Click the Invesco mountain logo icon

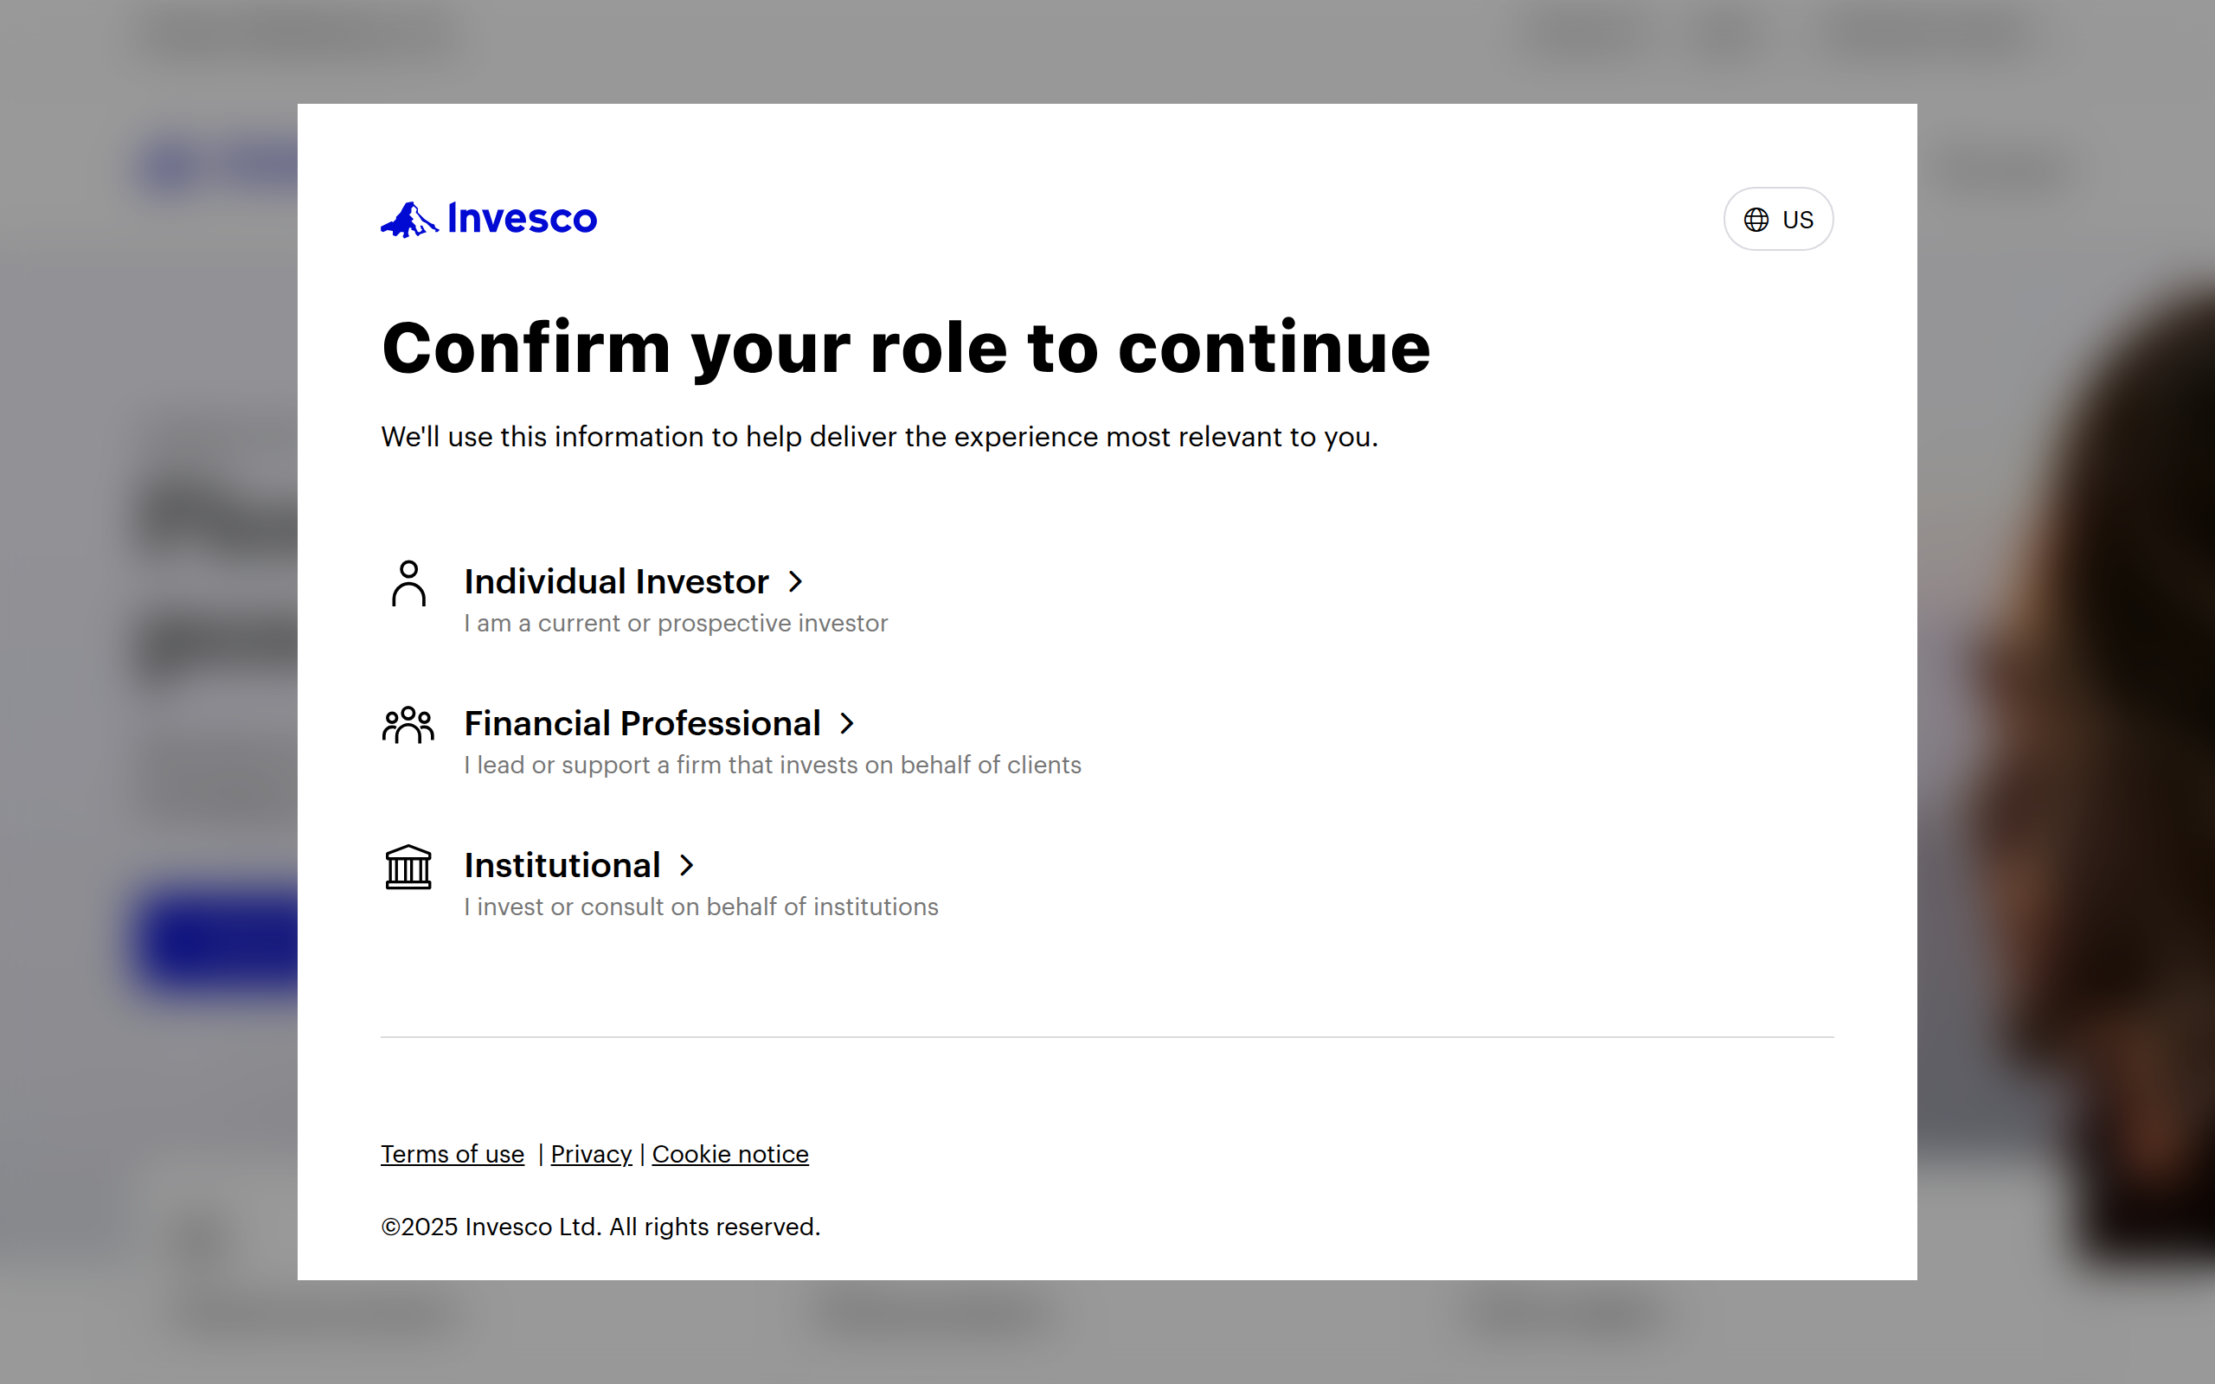[409, 220]
